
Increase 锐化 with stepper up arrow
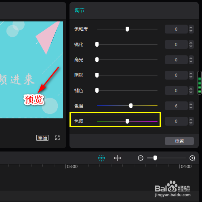(x=191, y=43)
